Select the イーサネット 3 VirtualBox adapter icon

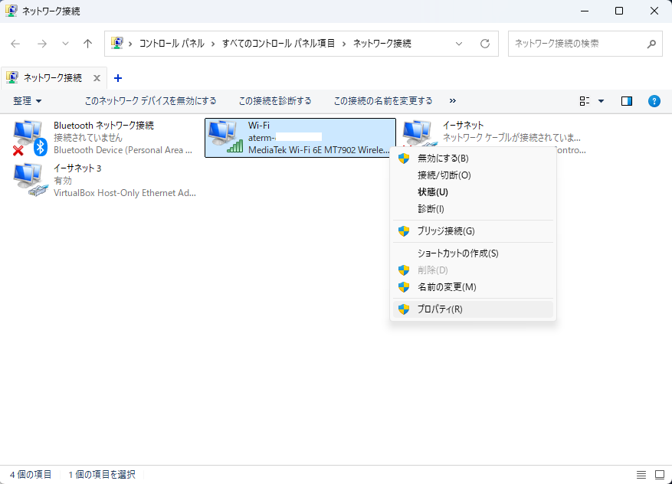30,180
